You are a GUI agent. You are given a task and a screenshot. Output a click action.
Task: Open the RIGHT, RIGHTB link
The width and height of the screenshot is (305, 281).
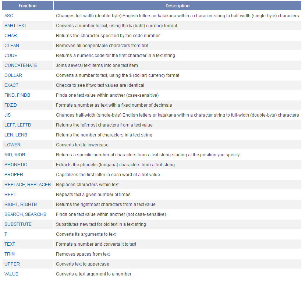tap(21, 204)
